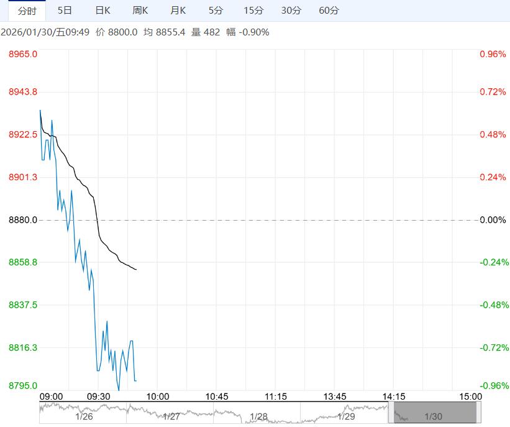Switch to the 5日 five-day tab

(65, 11)
